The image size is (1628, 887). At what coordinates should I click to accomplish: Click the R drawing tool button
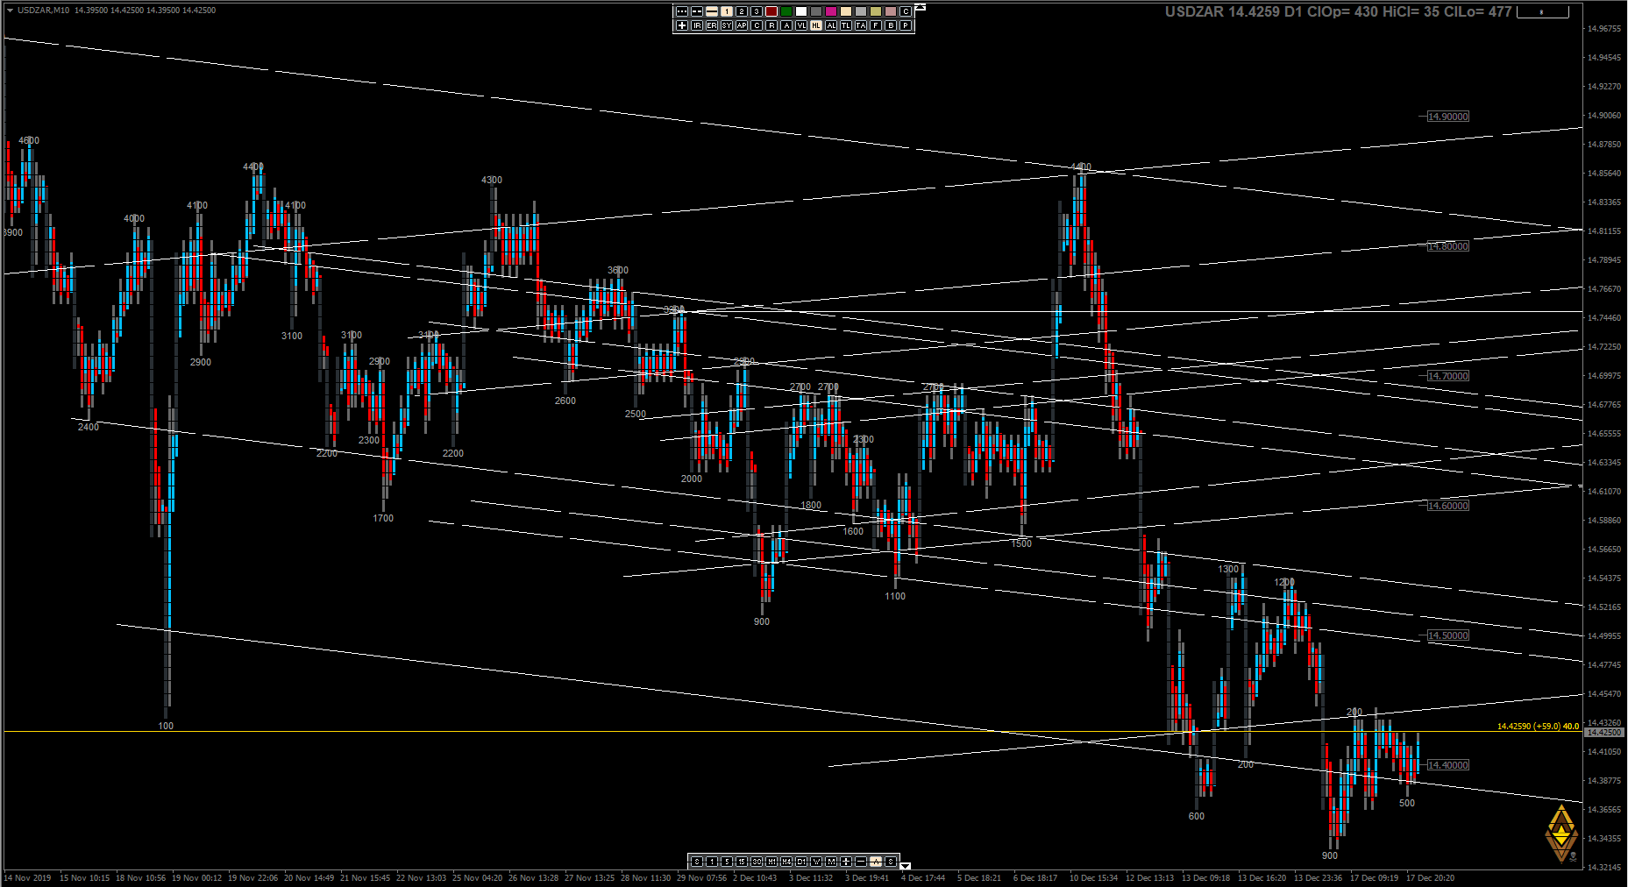771,25
